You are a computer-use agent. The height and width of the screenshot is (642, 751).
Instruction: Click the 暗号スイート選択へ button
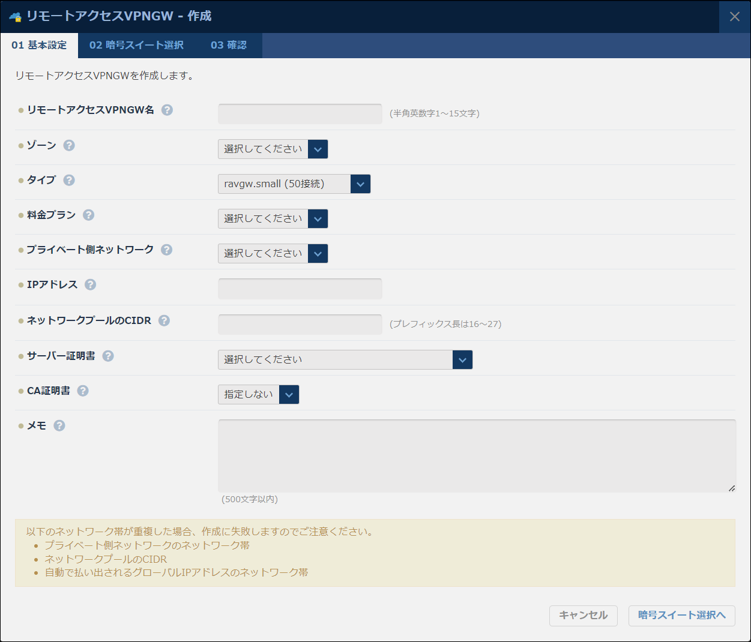(x=681, y=616)
